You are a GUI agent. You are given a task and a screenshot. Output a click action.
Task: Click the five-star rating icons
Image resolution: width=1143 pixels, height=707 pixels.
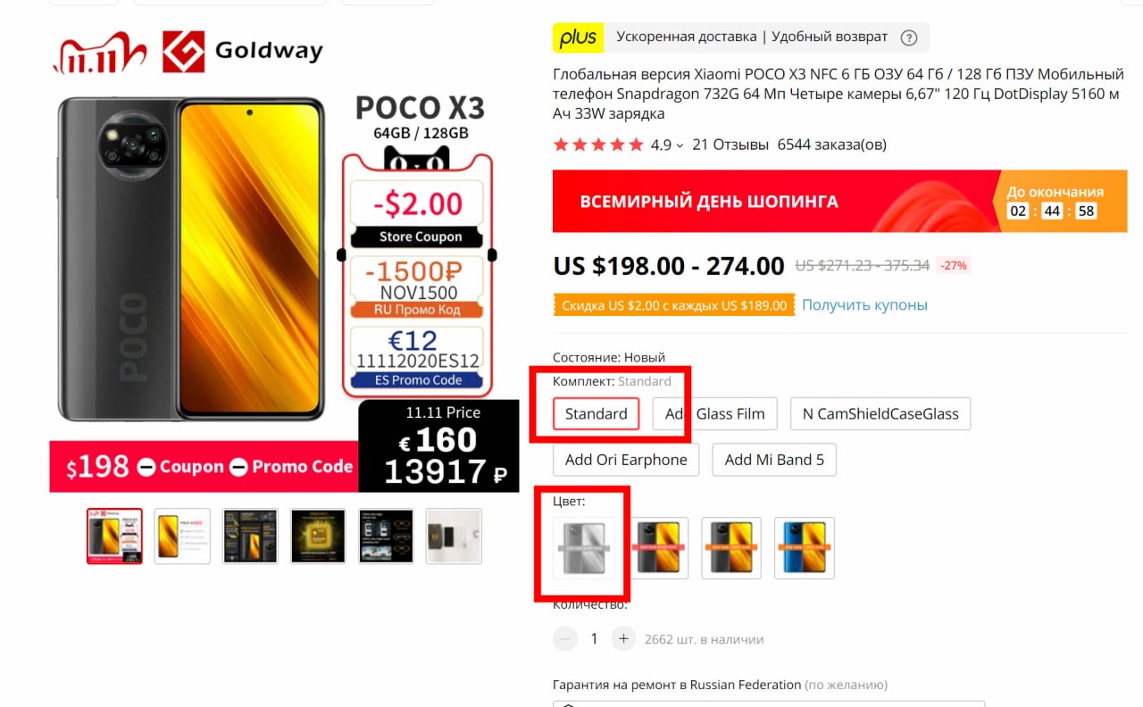(x=598, y=145)
